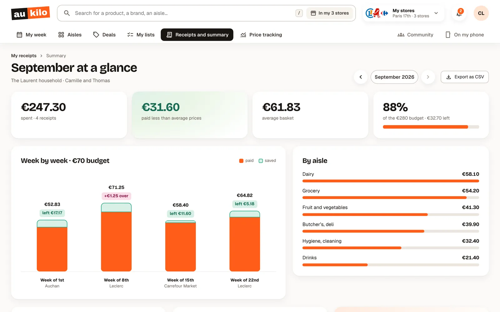The width and height of the screenshot is (500, 312).
Task: Click the Week of 8th bar
Action: coord(116,237)
